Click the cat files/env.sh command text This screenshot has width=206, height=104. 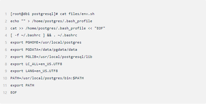77,14
